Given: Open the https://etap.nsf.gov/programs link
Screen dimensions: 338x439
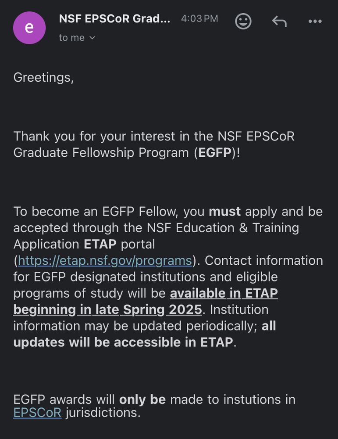Looking at the screenshot, I should (x=105, y=261).
